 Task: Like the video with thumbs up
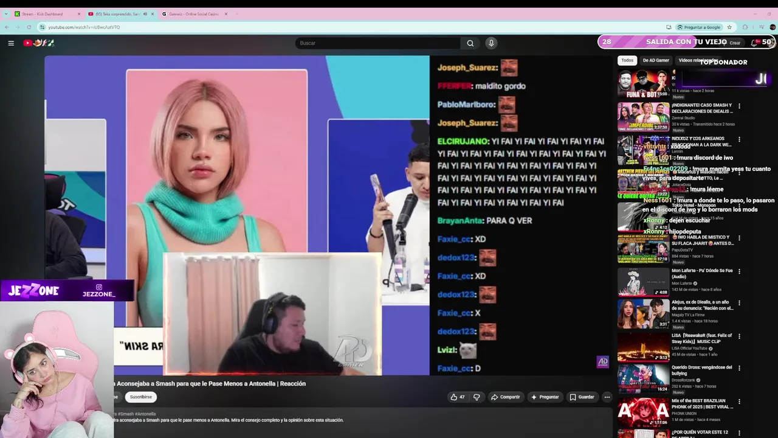tap(457, 397)
